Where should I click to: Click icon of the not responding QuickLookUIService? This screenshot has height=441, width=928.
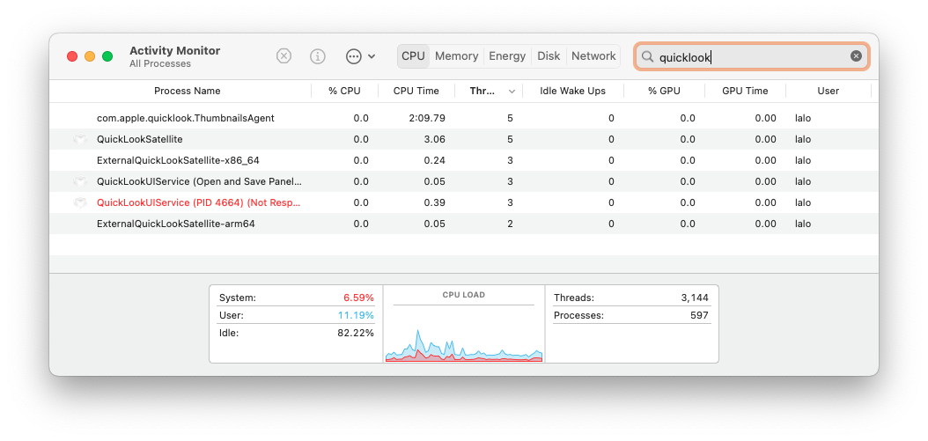[x=80, y=202]
